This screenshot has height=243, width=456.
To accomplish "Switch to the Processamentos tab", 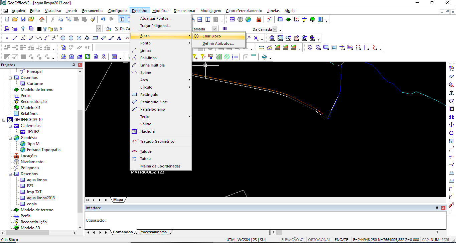I will point(153,232).
